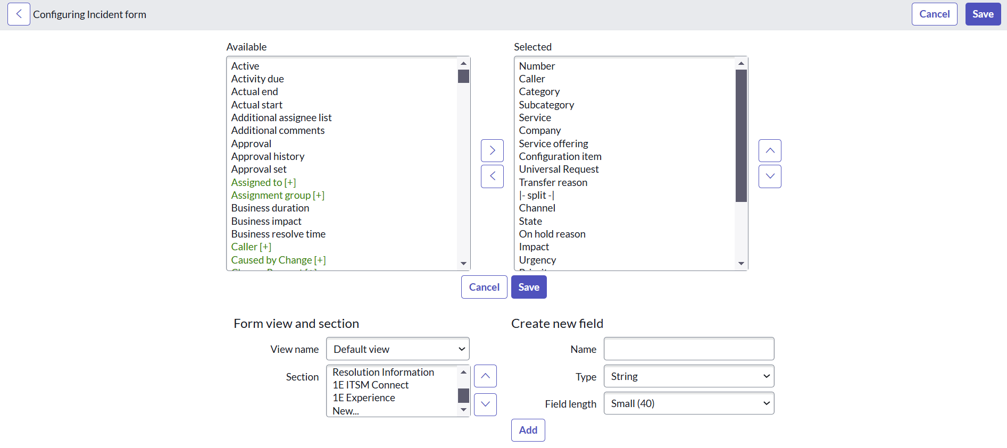Choose New... in the Section list
Viewport: 1007px width, 448px height.
point(346,411)
